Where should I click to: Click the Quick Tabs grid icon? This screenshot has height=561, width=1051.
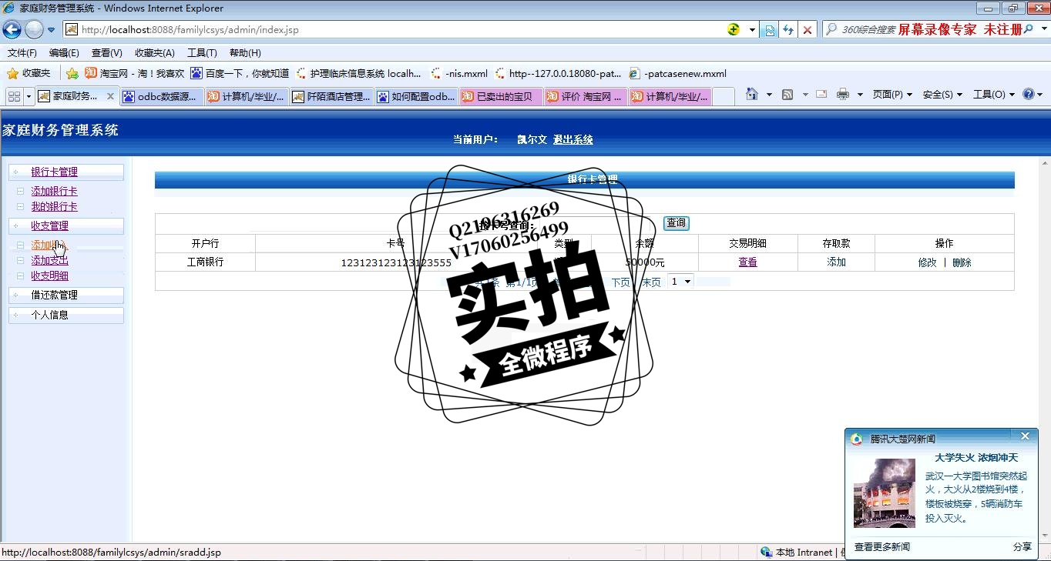point(14,96)
